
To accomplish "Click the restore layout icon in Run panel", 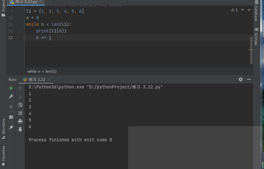I will pos(11,117).
